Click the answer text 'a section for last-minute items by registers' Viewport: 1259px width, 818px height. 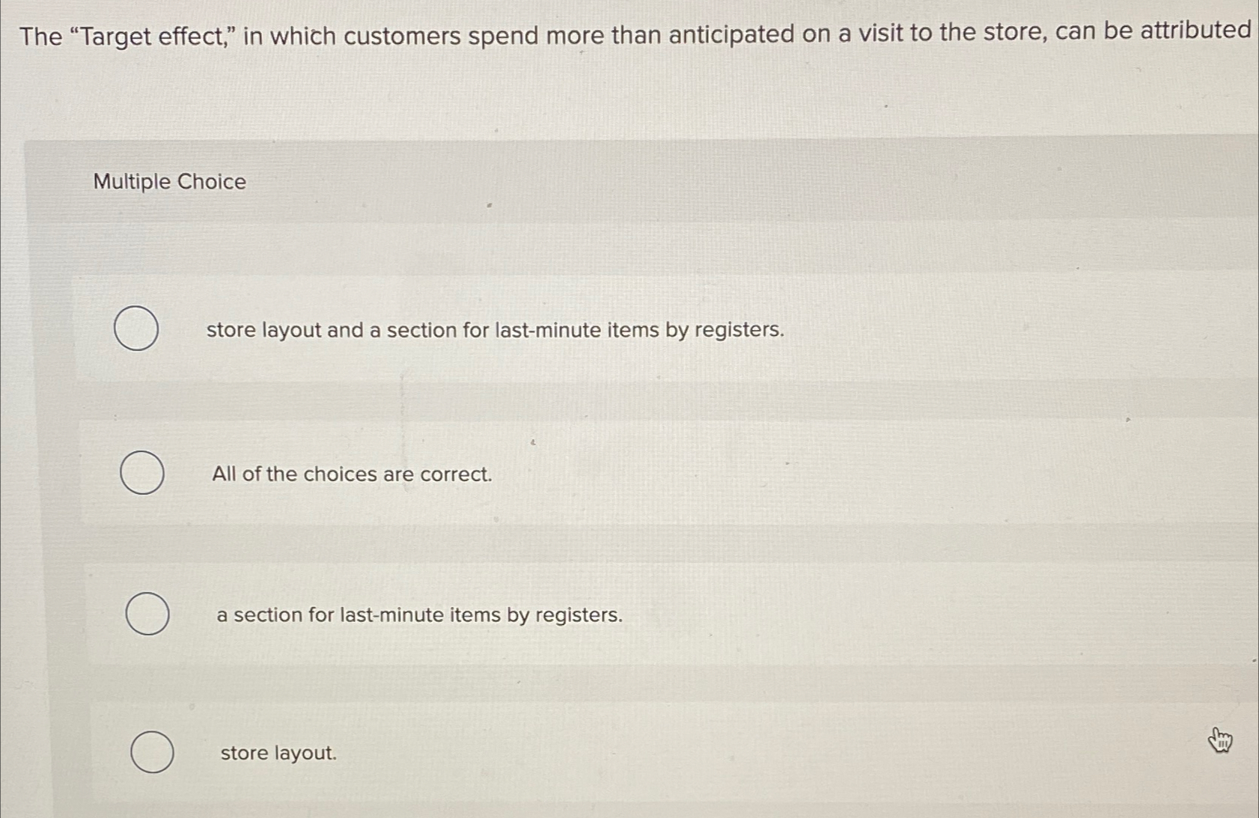[x=419, y=614]
